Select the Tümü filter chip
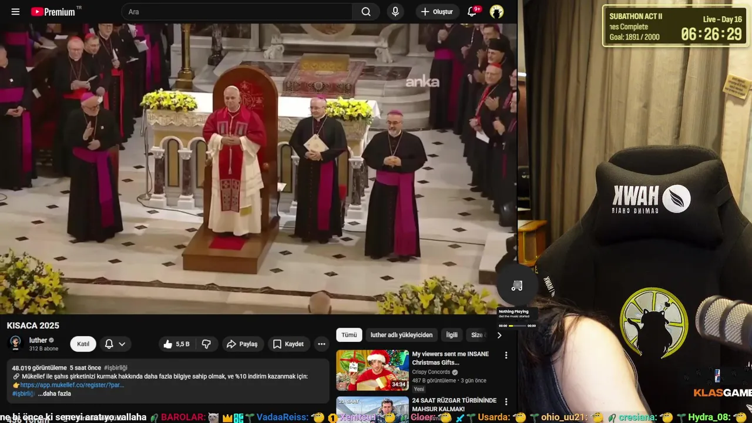752x423 pixels. click(x=349, y=335)
